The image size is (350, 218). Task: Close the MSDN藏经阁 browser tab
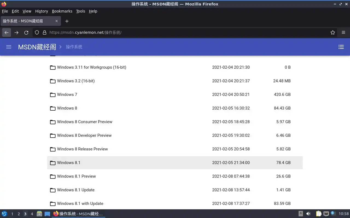[x=57, y=21]
